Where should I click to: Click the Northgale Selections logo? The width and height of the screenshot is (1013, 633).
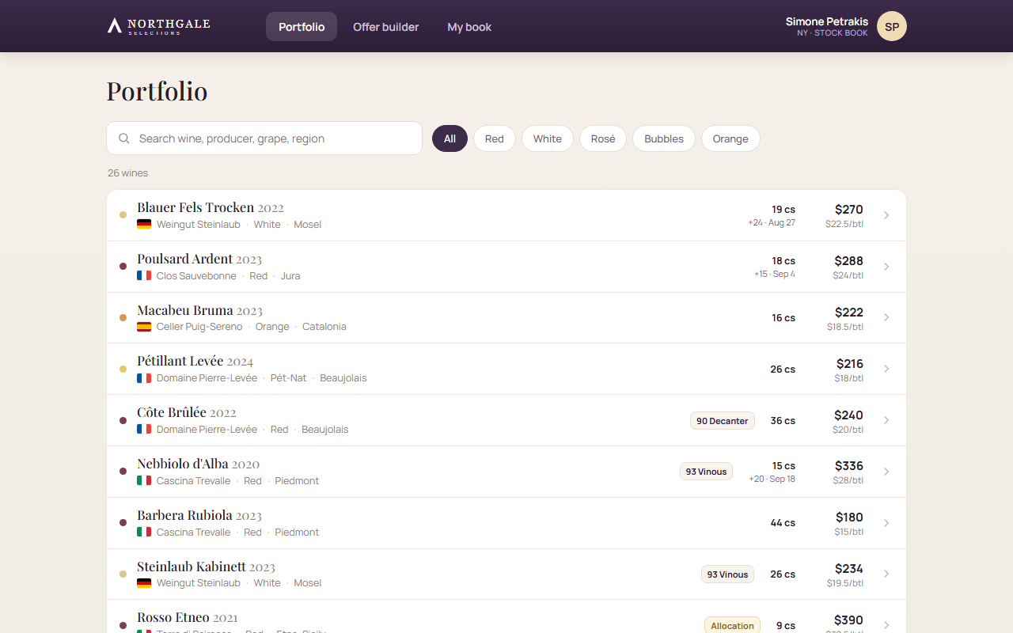click(158, 26)
